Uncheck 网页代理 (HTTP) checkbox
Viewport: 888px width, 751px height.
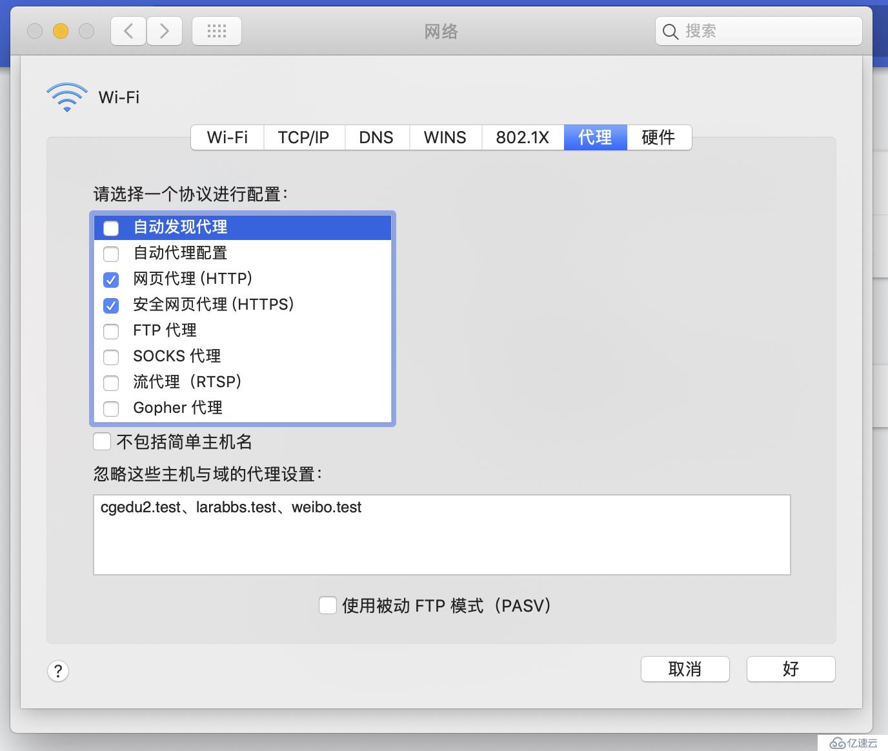pos(111,279)
